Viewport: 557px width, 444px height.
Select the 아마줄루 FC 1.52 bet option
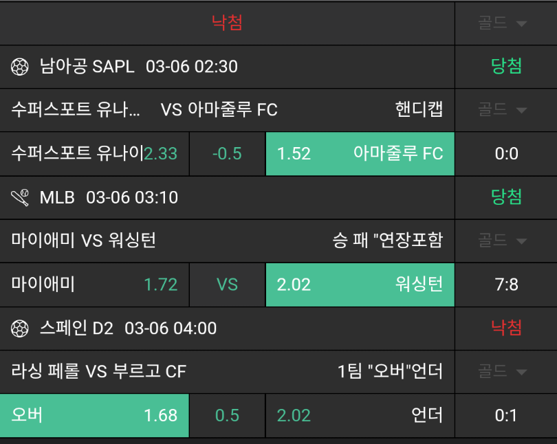[360, 153]
